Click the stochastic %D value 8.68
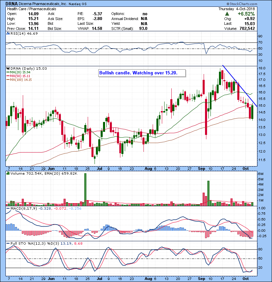This screenshot has width=272, height=282. coord(78,244)
